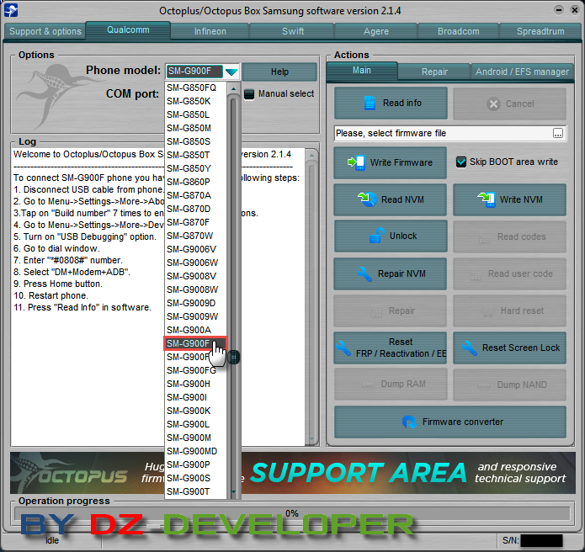
Task: Choose SM-G900K from the model list
Action: pyautogui.click(x=195, y=411)
